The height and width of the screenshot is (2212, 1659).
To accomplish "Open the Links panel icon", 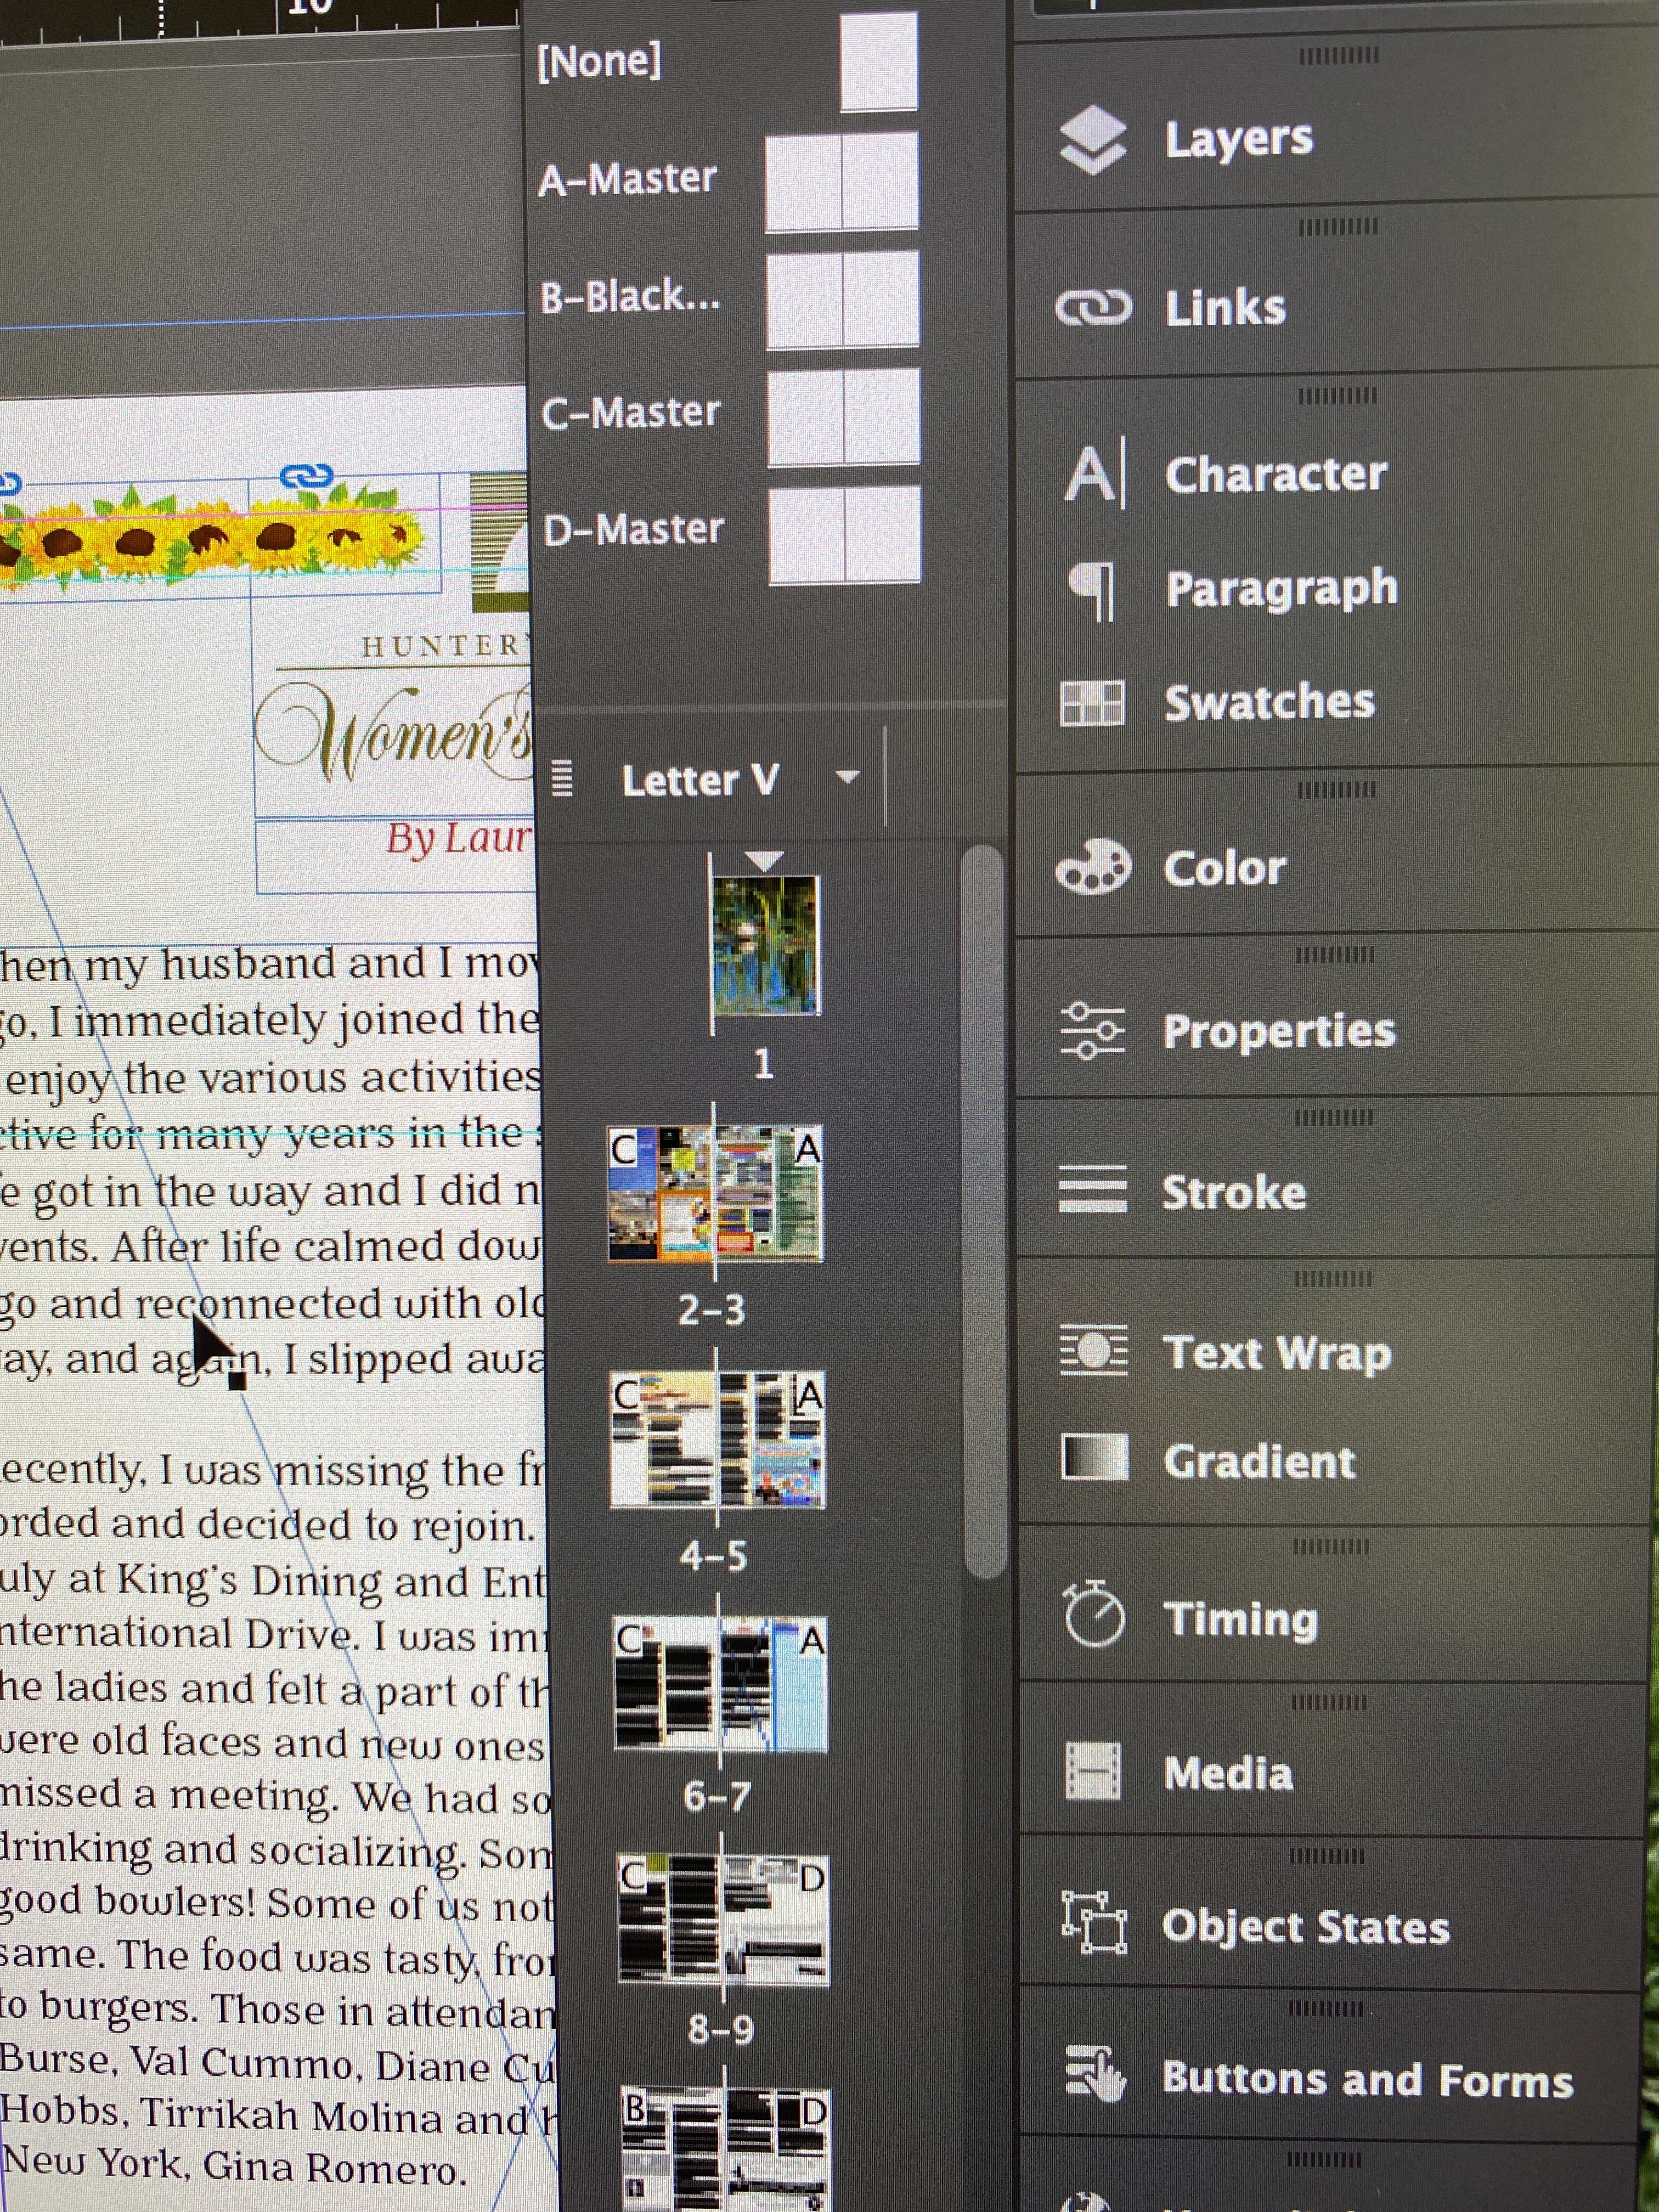I will click(x=1093, y=308).
